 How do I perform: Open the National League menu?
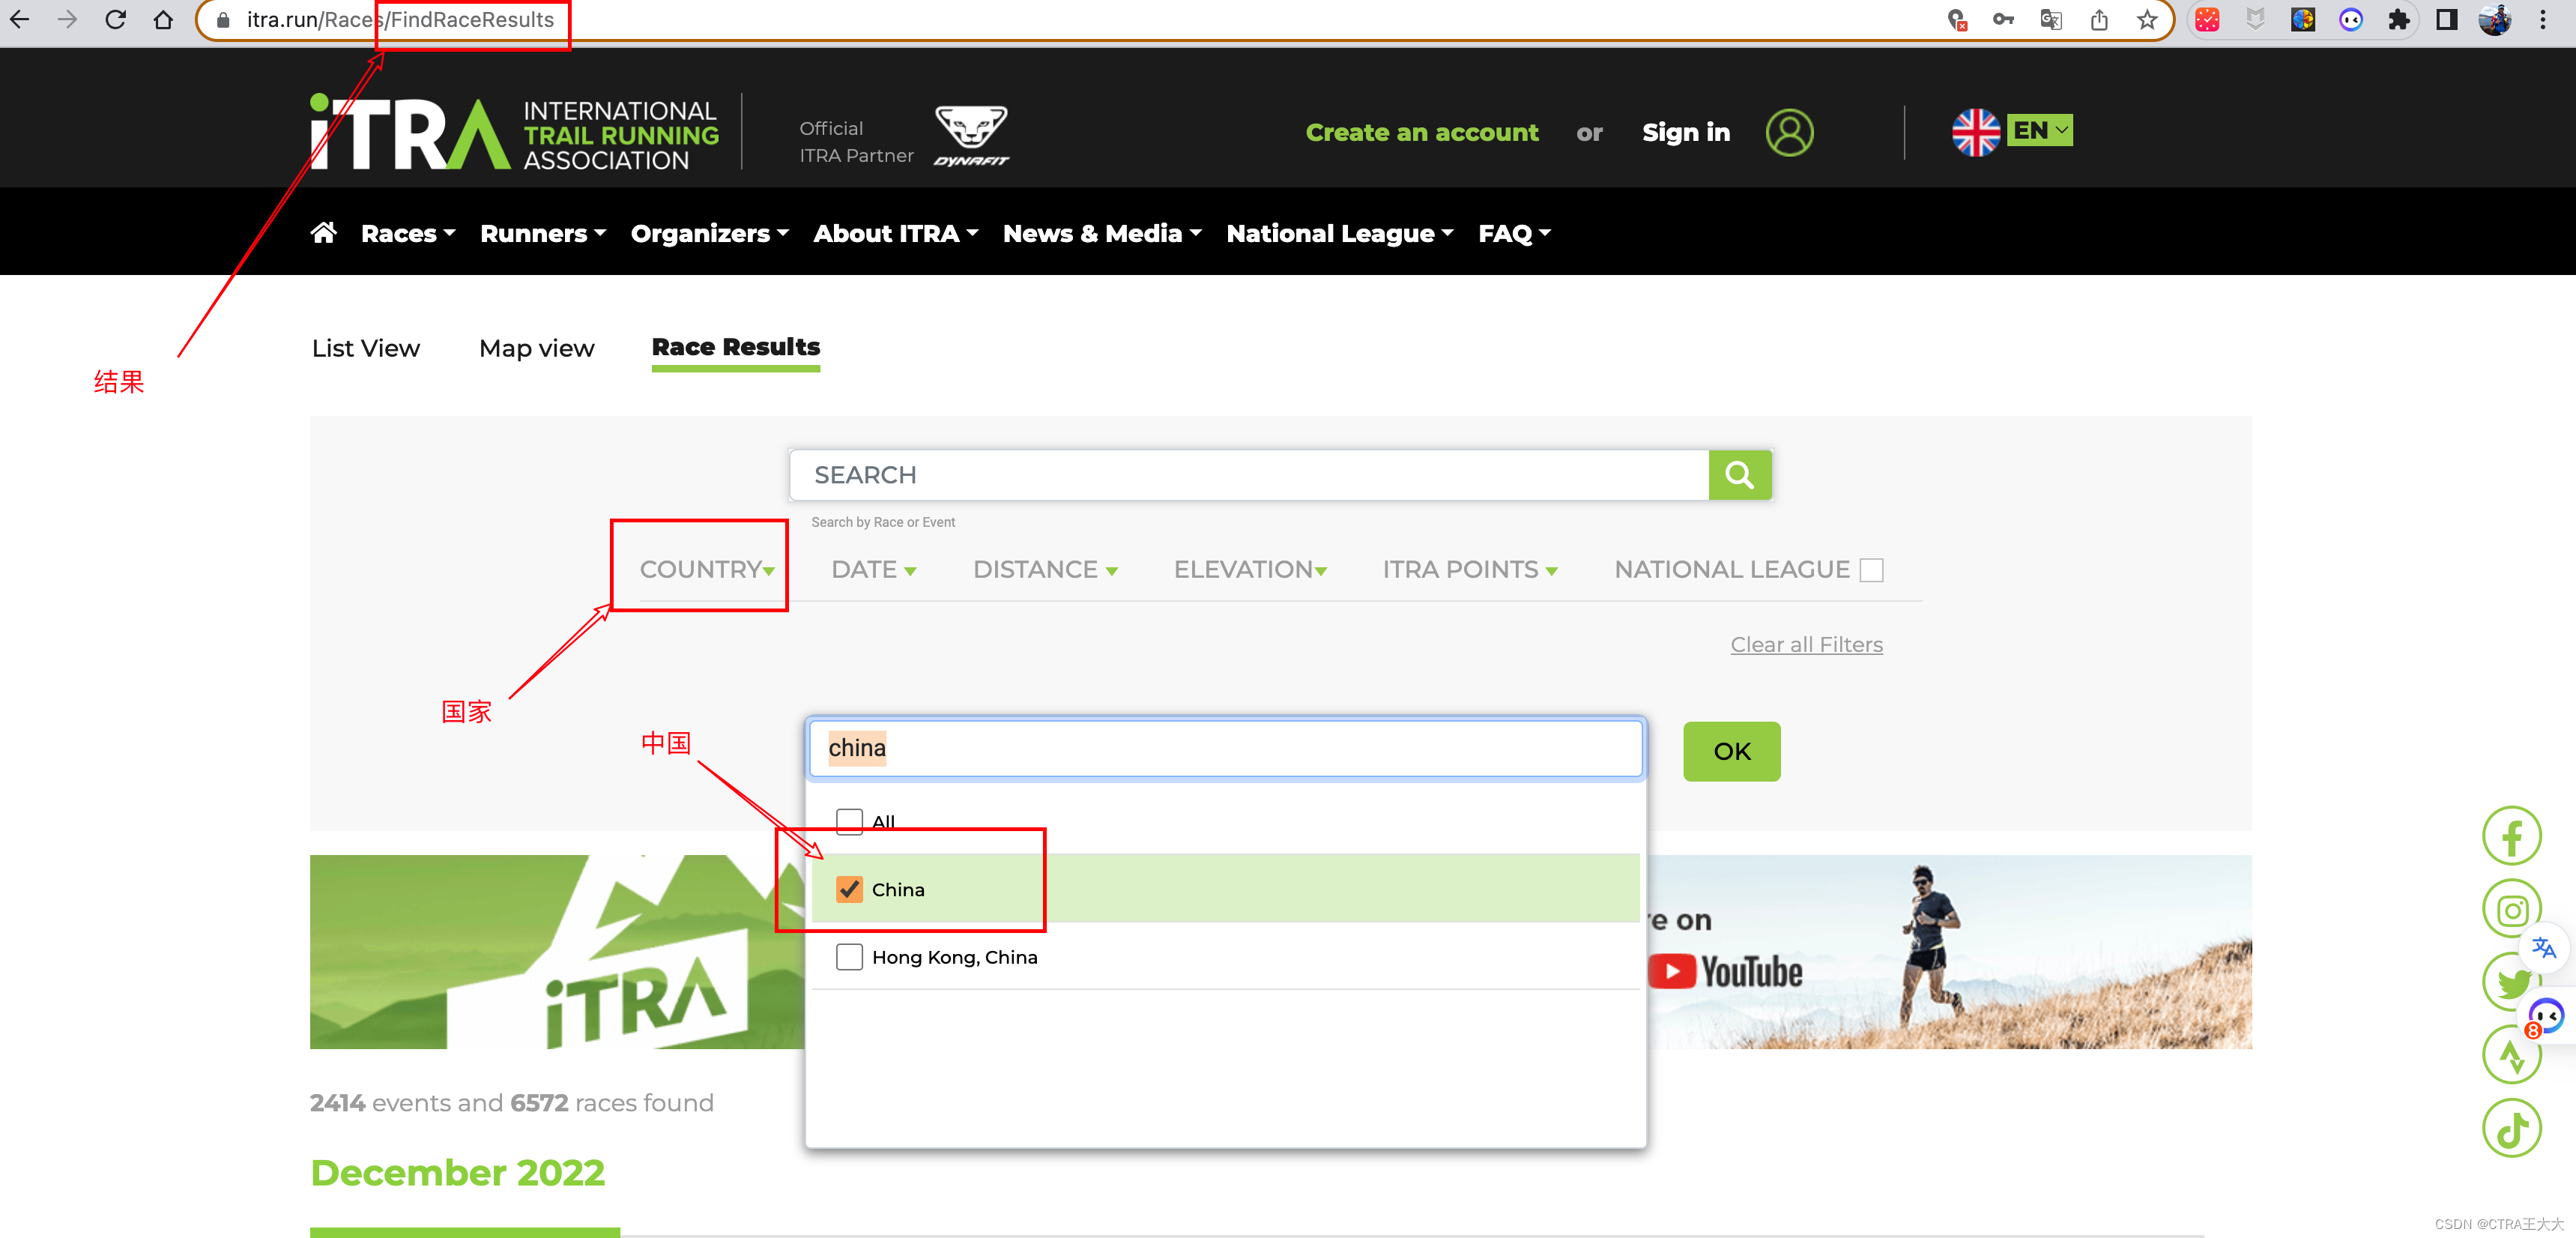1340,233
